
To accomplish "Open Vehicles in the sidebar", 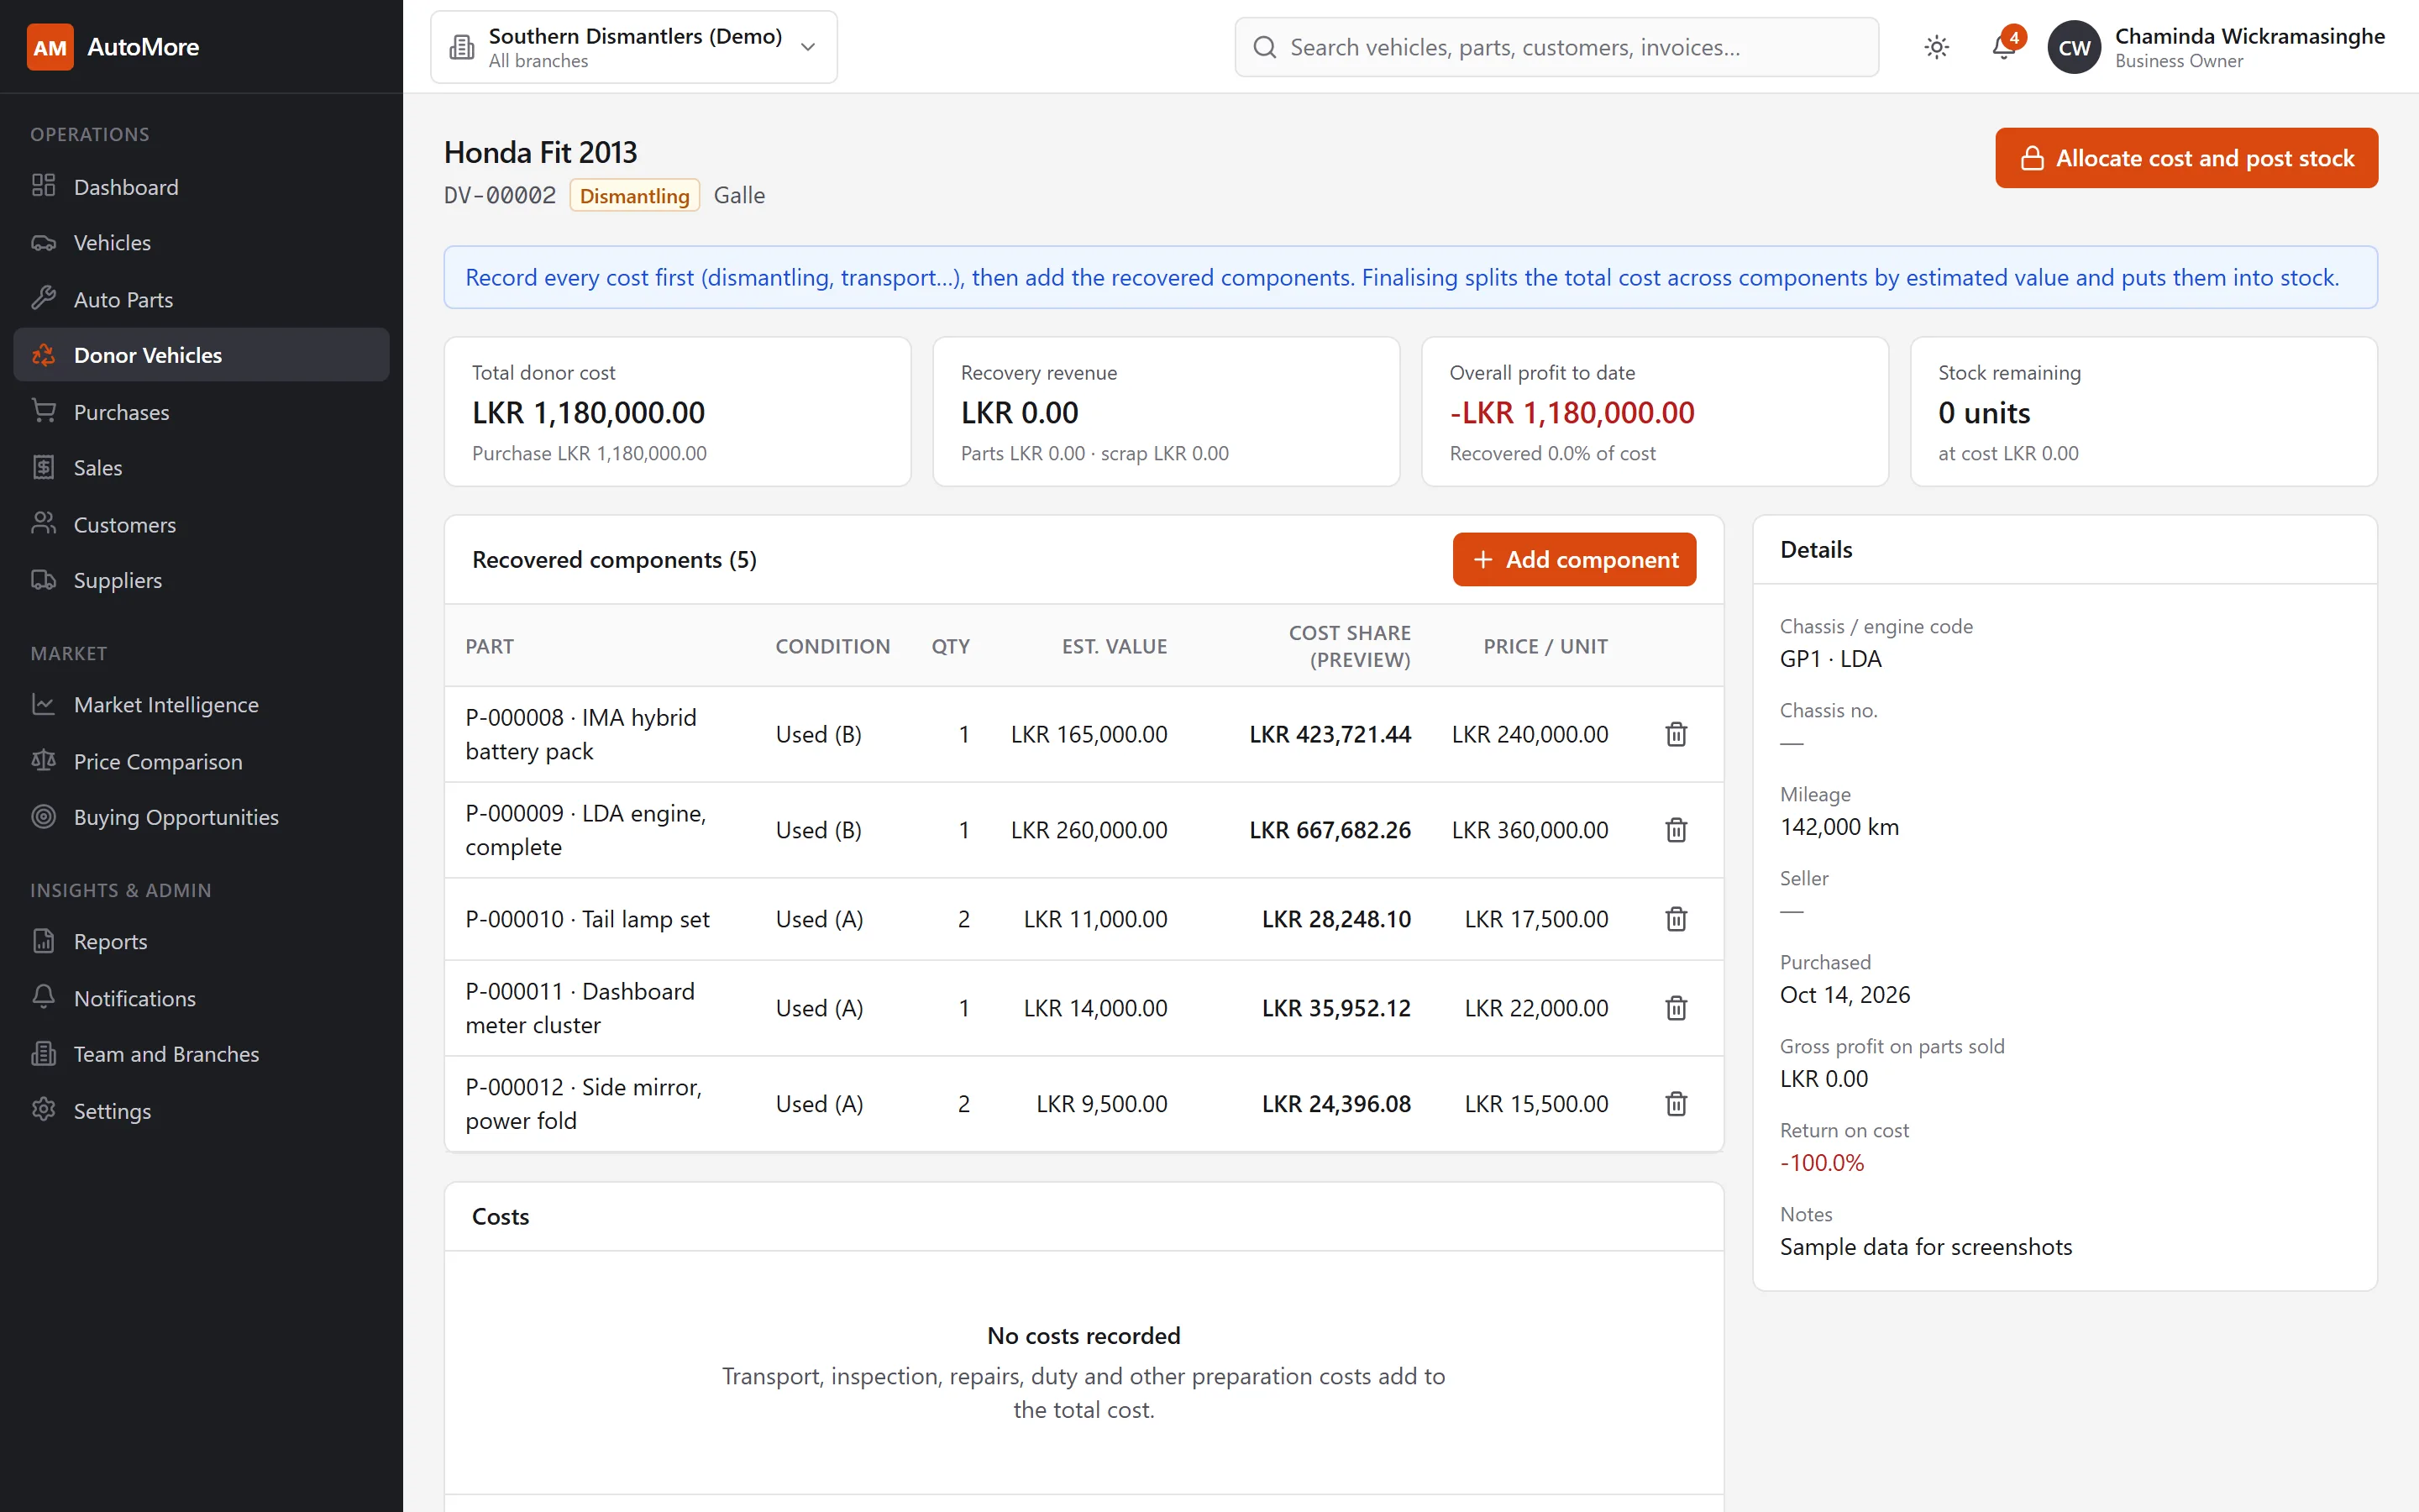I will [x=201, y=243].
